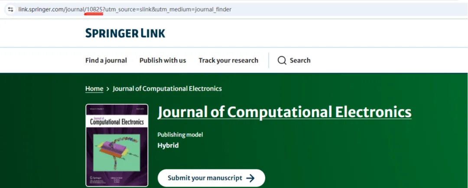Click the address bar URL text
468x188 pixels.
coord(125,10)
